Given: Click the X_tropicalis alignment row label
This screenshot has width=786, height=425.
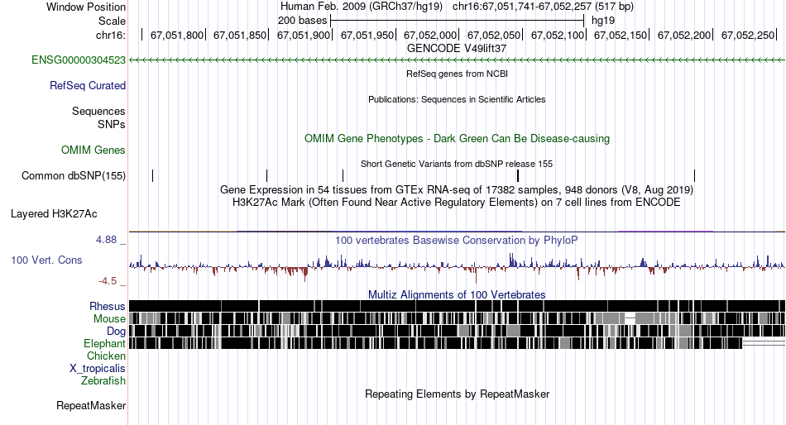Looking at the screenshot, I should [98, 369].
